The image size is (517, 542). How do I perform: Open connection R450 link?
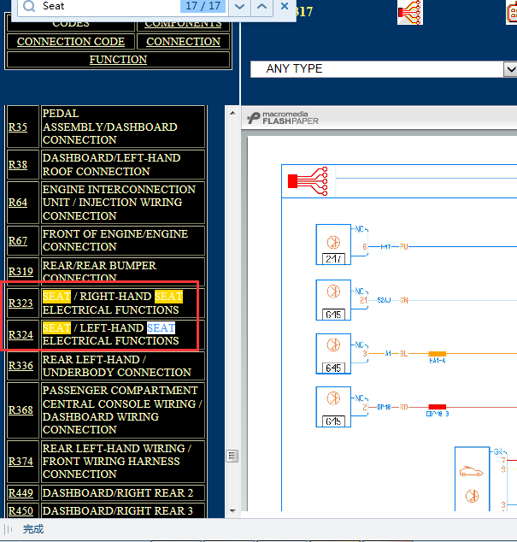(x=21, y=510)
